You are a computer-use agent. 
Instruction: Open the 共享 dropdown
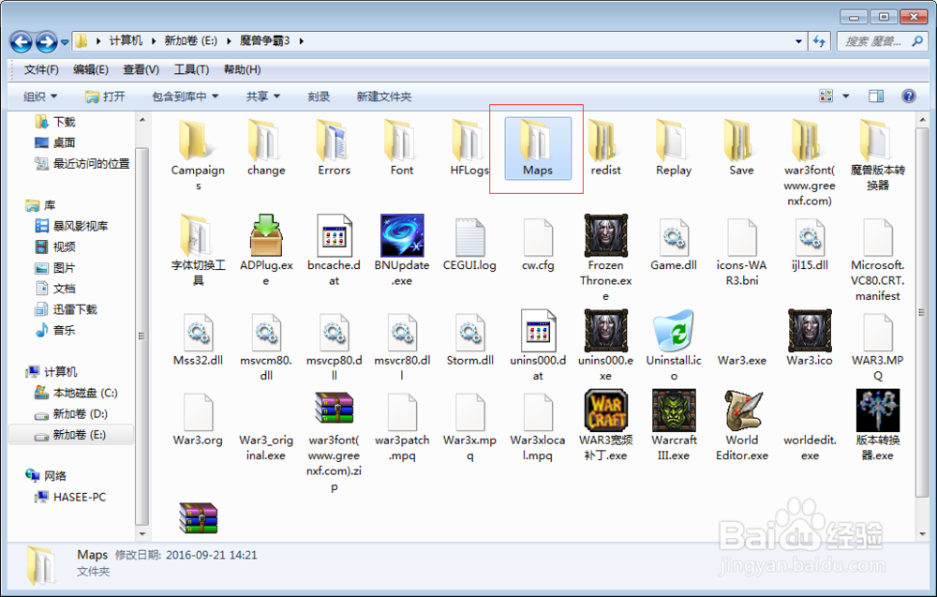click(263, 97)
